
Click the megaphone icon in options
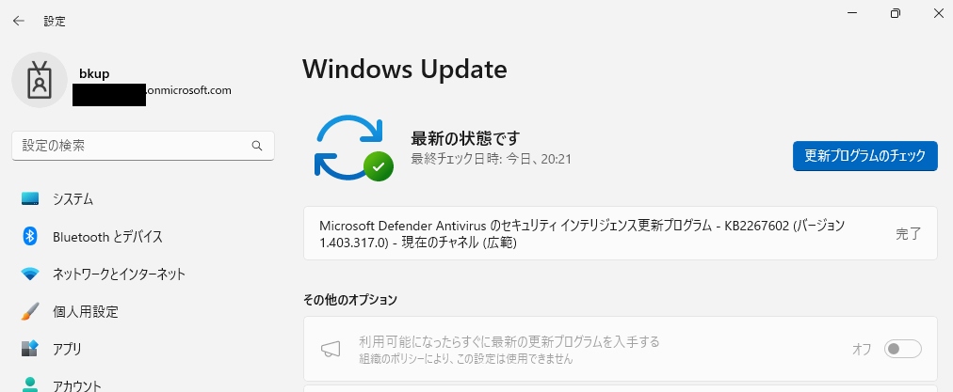coord(331,349)
